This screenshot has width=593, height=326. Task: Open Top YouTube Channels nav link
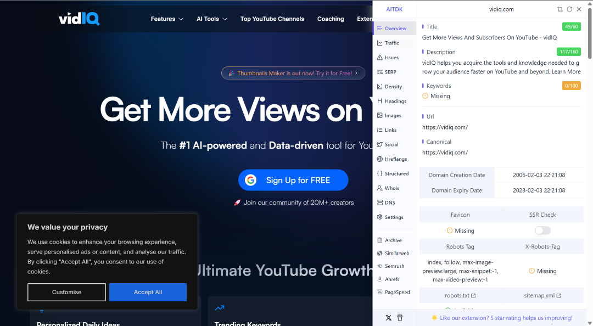272,19
